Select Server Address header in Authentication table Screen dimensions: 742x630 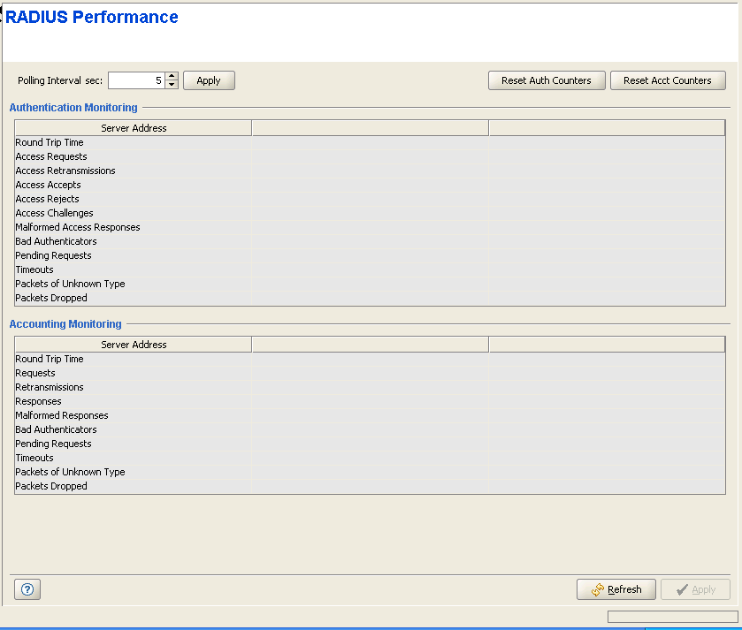point(134,128)
